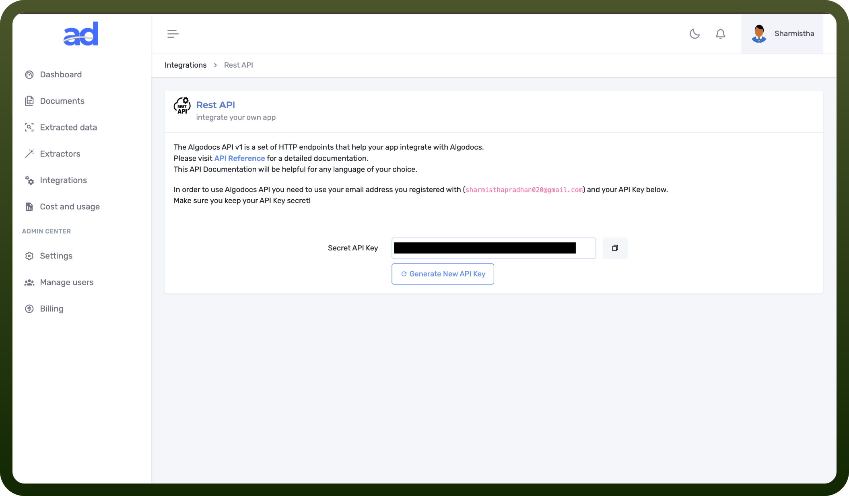849x496 pixels.
Task: Click 'Make sure you keep your API Key secret!'
Action: (x=242, y=201)
